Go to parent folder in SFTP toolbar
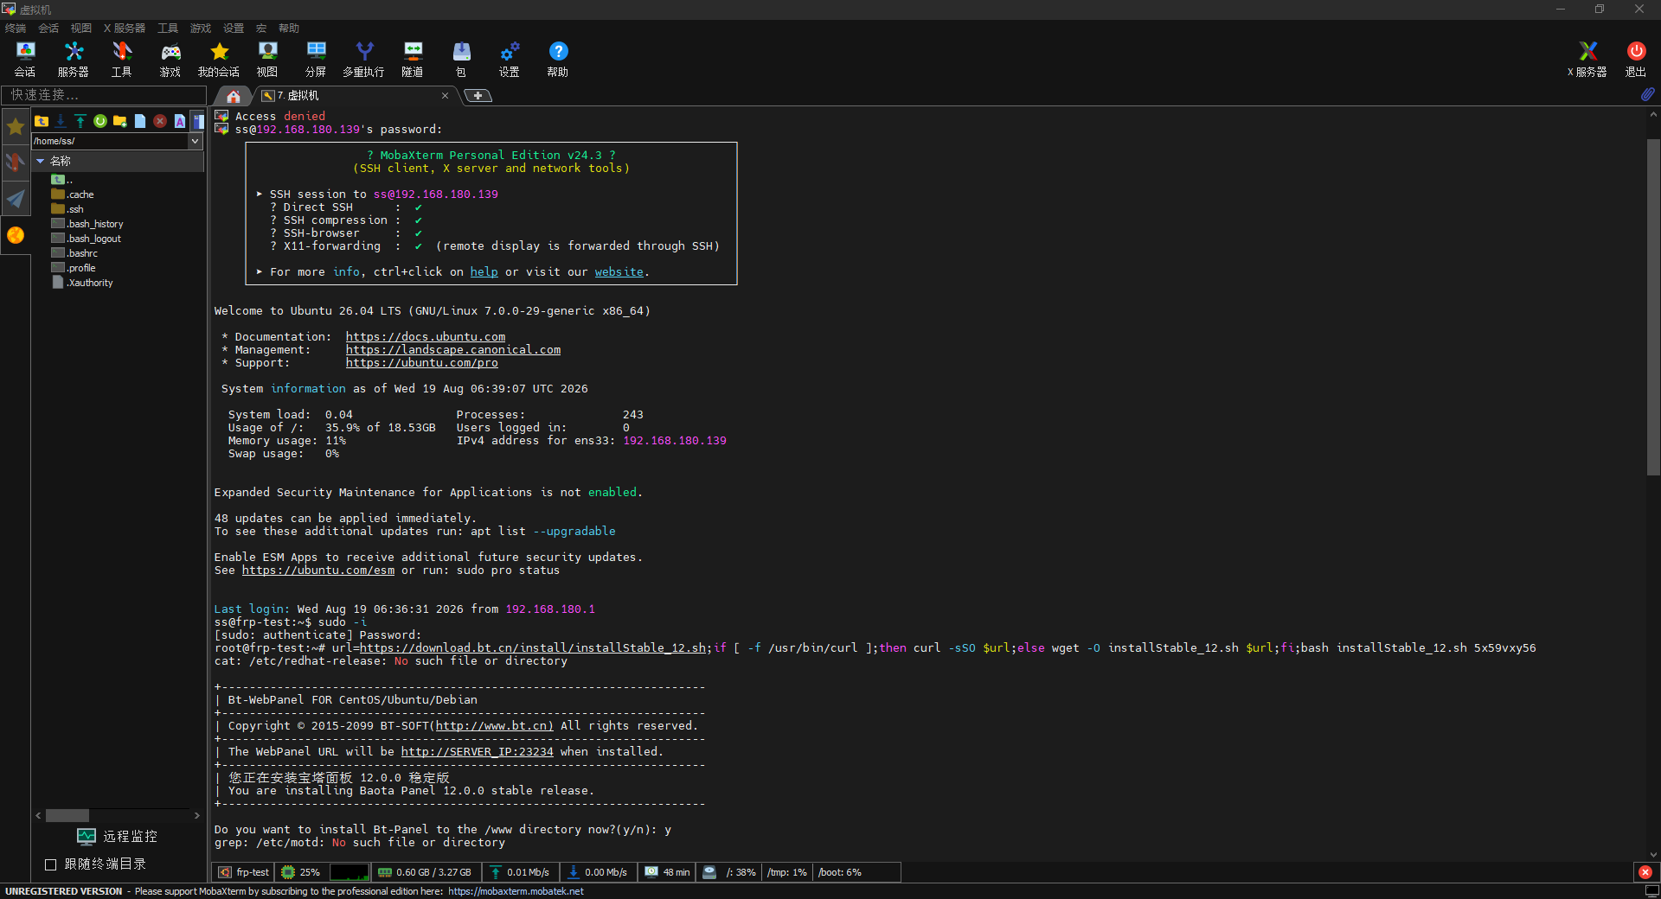This screenshot has height=899, width=1661. click(x=42, y=121)
